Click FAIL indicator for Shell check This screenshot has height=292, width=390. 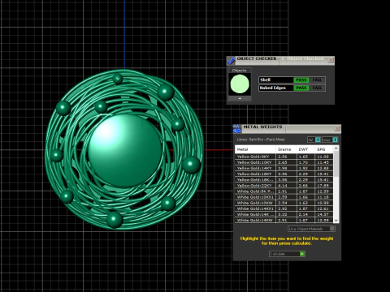coord(317,79)
